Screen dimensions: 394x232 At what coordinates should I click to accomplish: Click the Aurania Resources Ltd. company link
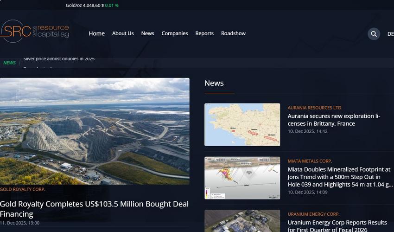coord(315,108)
